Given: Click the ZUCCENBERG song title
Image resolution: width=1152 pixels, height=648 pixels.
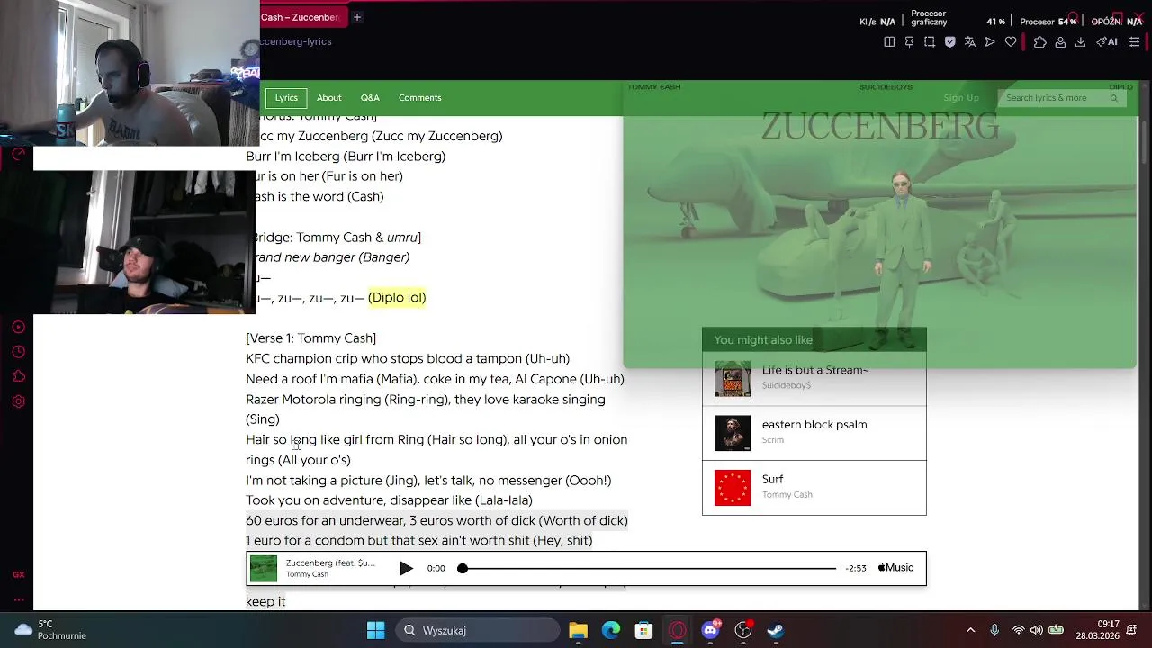Looking at the screenshot, I should coord(879,127).
